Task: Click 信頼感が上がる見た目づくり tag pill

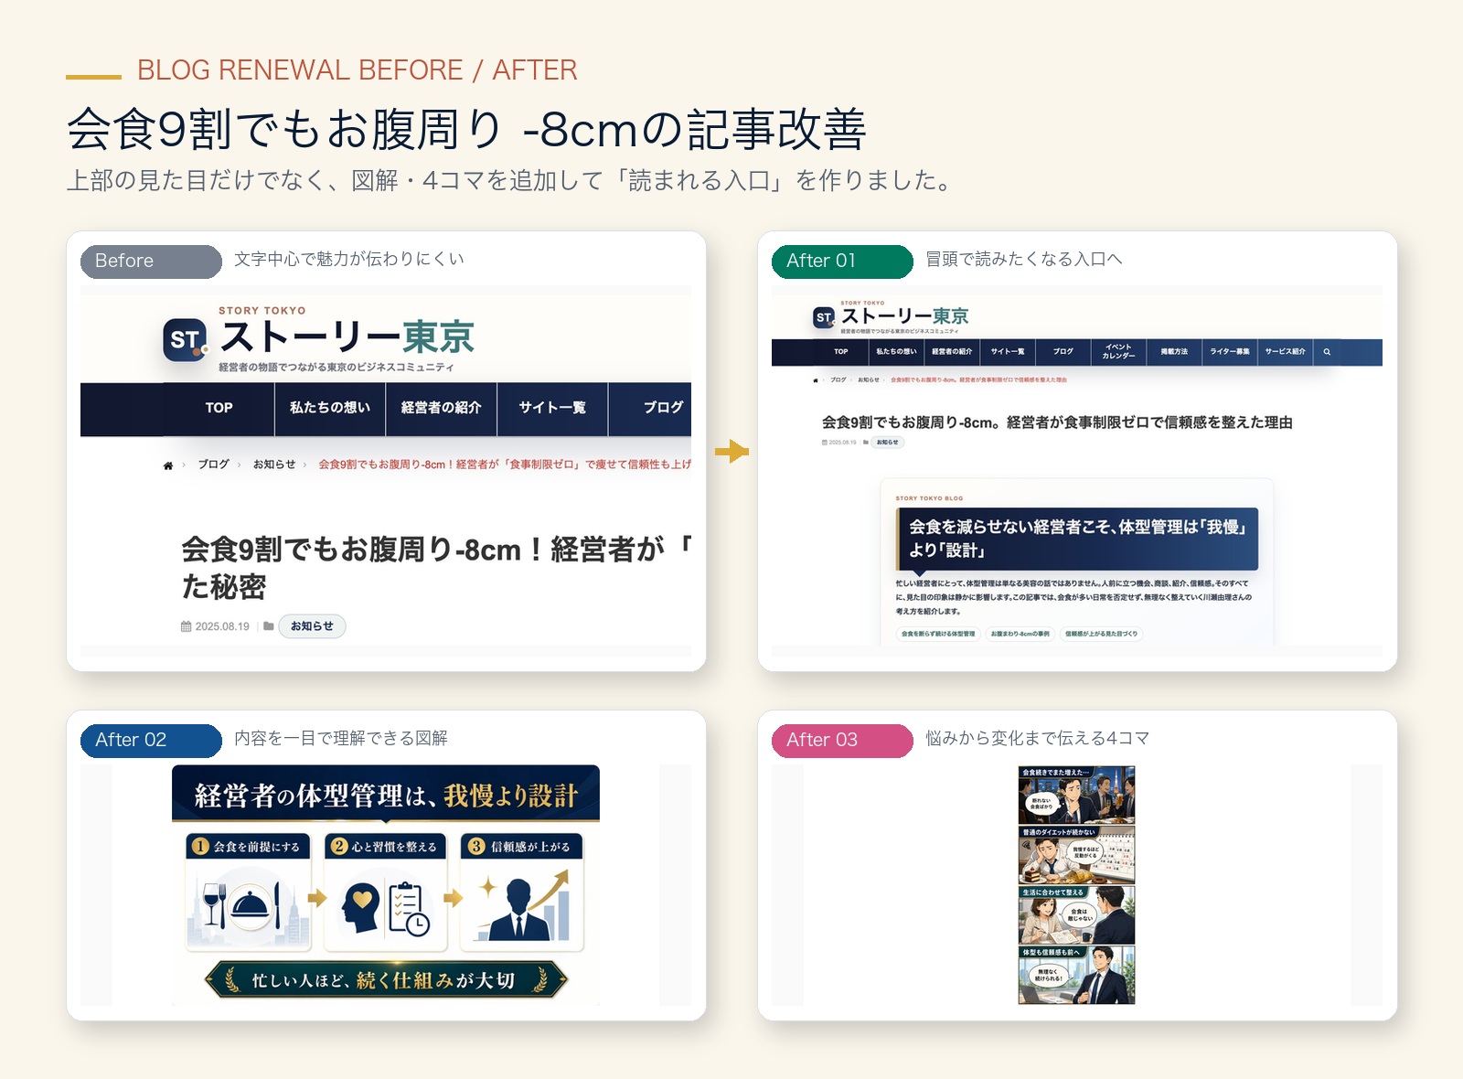Action: pos(1102,634)
